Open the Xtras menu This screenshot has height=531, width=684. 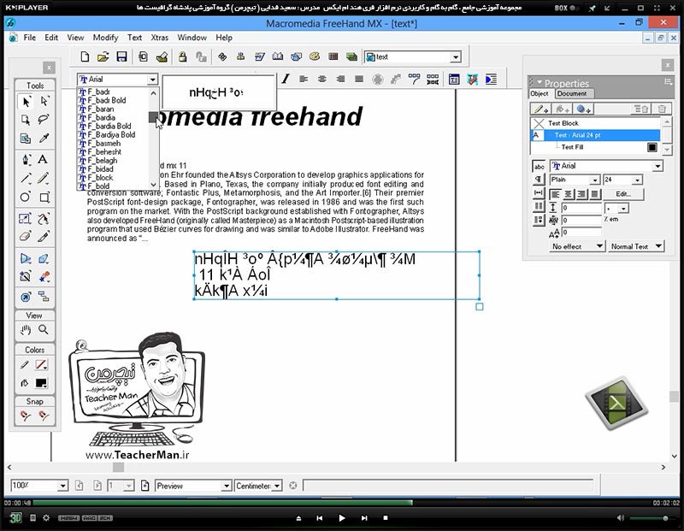coord(159,38)
